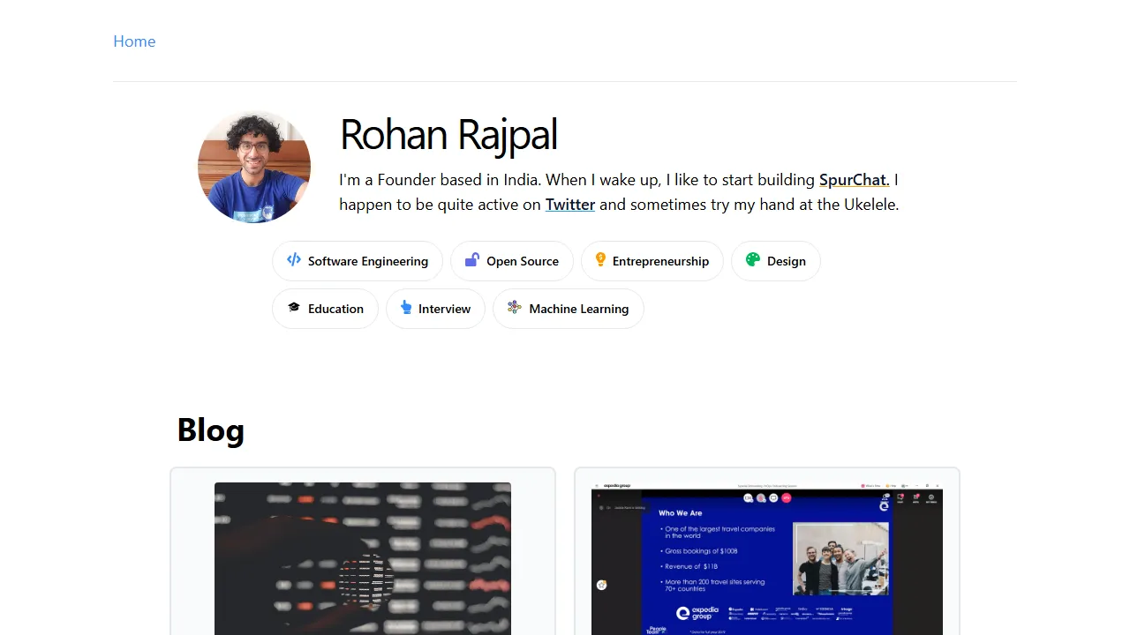Click the sparkle icon on Machine Learning chip
Viewport: 1130px width, 635px height.
click(x=514, y=308)
